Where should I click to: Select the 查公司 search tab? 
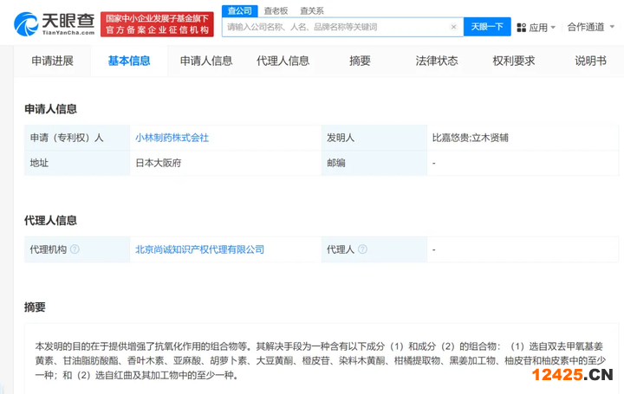[237, 10]
